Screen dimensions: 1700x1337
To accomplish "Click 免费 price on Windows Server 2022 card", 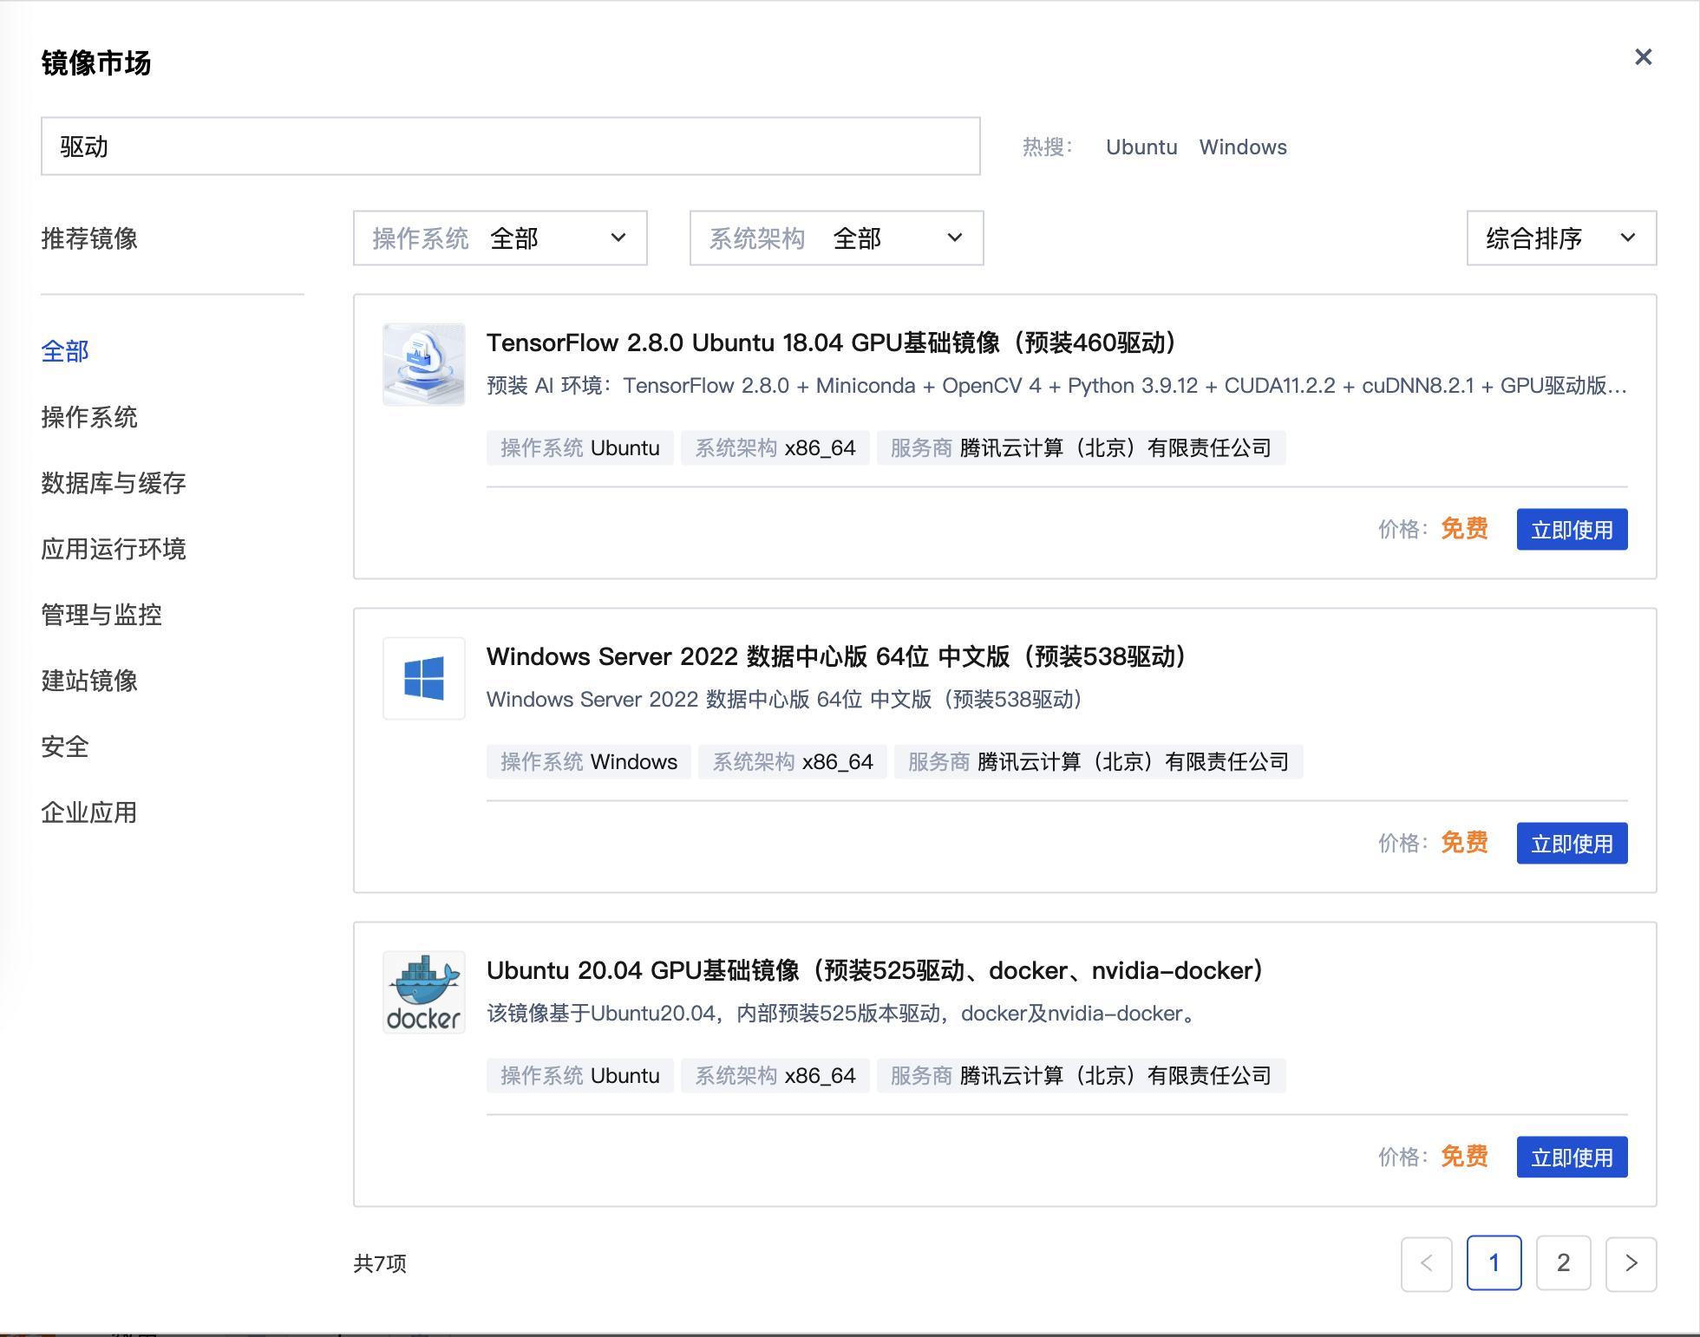I will coord(1464,843).
